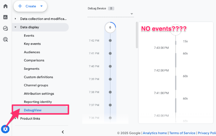216x136 pixels.
Task: Select the 7:39 PM timeline marker
Action: (x=110, y=79)
